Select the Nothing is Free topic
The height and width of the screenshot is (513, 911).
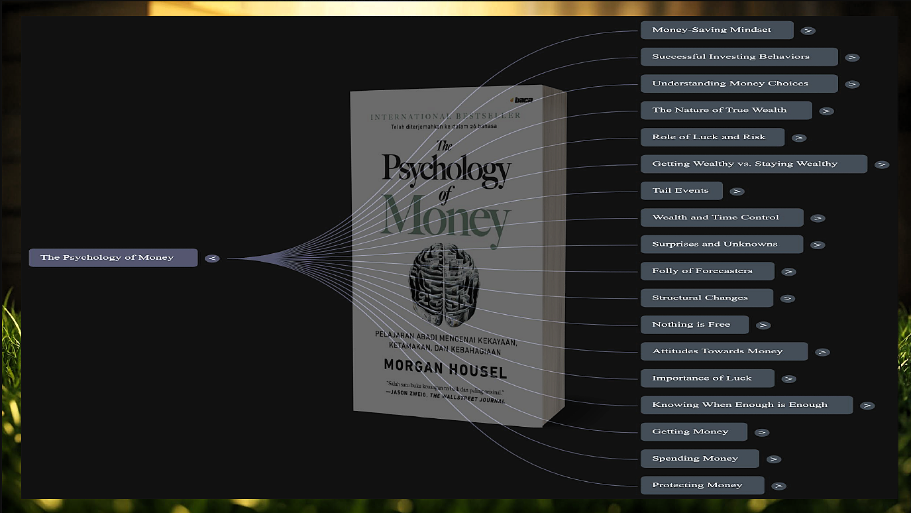(695, 325)
